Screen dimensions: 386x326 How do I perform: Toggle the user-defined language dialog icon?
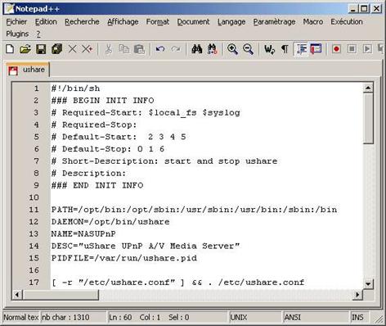coord(316,49)
